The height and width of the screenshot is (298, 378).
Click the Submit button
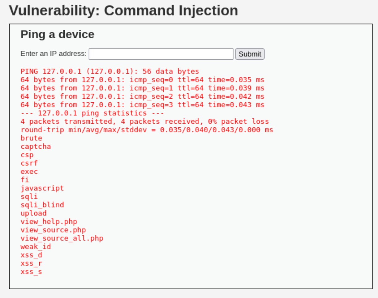pos(250,54)
